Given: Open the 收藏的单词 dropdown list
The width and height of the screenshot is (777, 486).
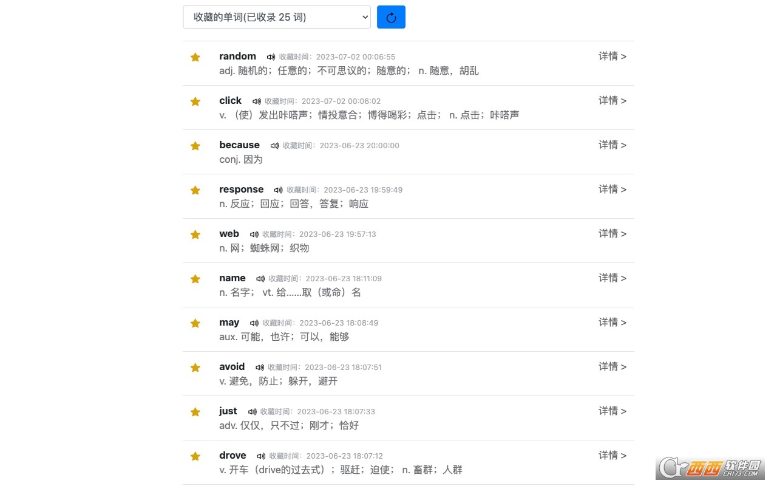Looking at the screenshot, I should 276,17.
